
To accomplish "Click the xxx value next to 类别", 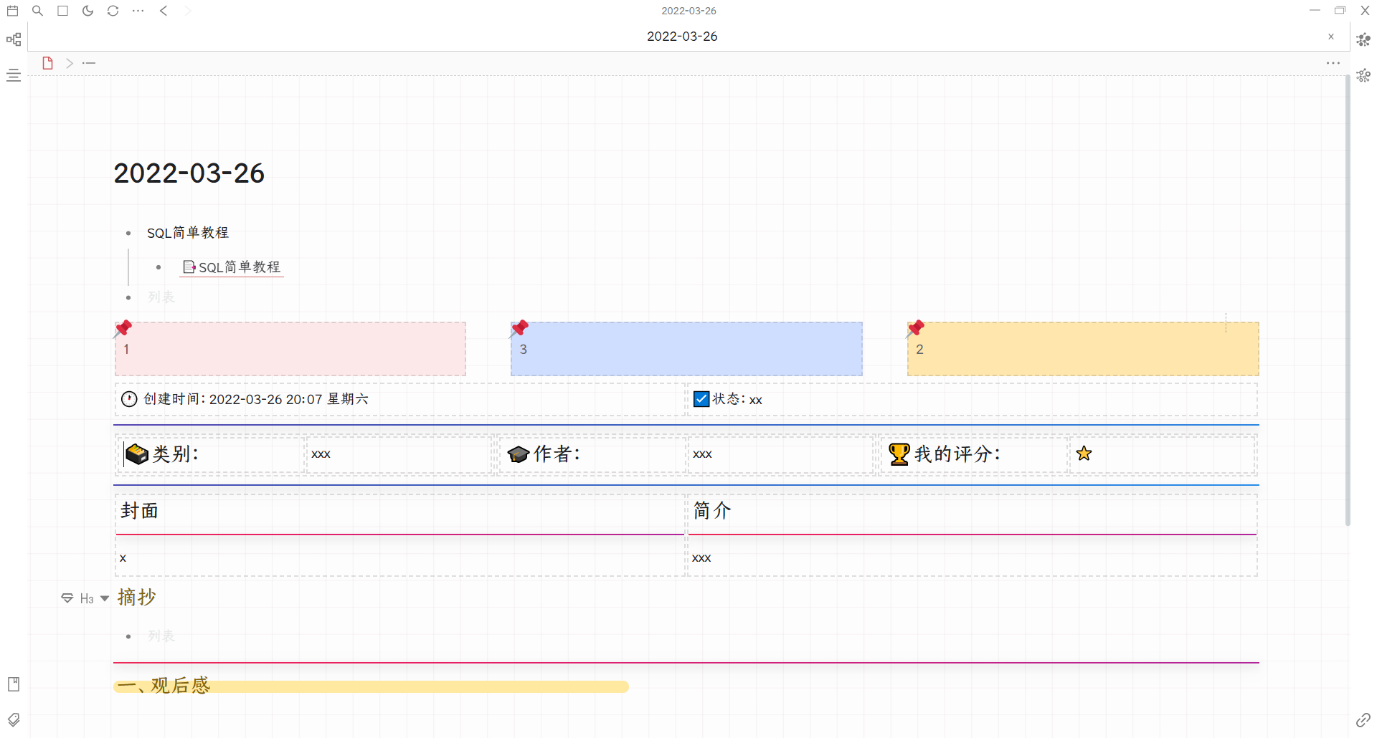I will [321, 454].
